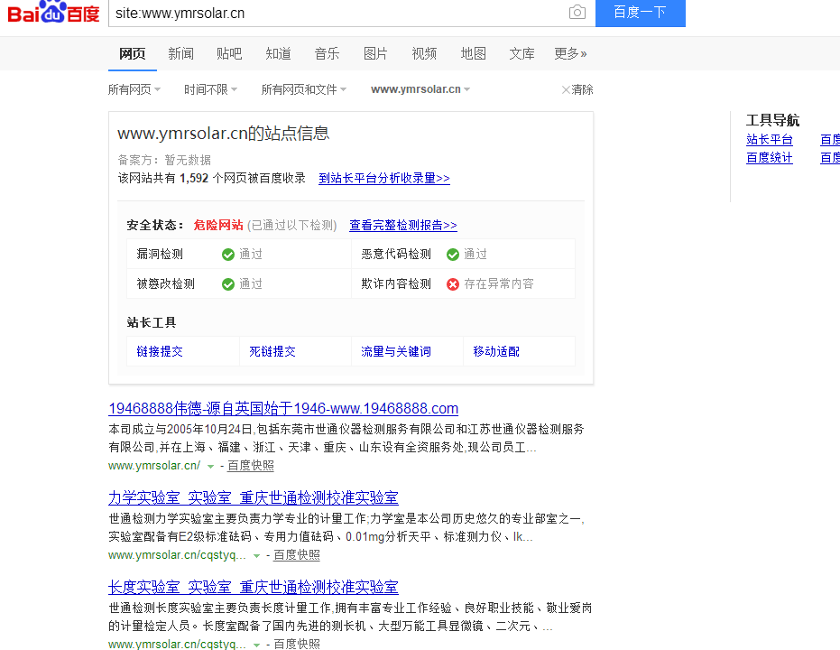Click the red X icon beside 欺诈内容检测
The width and height of the screenshot is (840, 650).
(x=453, y=283)
